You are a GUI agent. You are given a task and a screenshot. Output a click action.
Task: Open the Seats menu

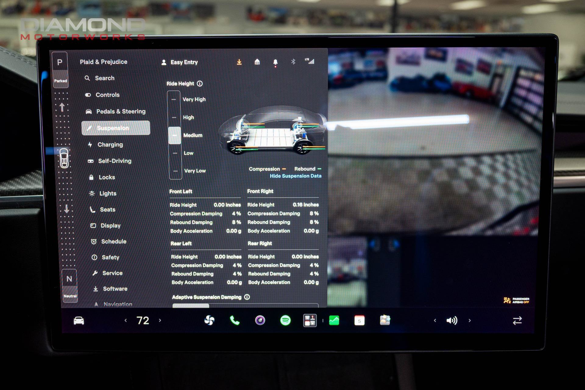102,209
